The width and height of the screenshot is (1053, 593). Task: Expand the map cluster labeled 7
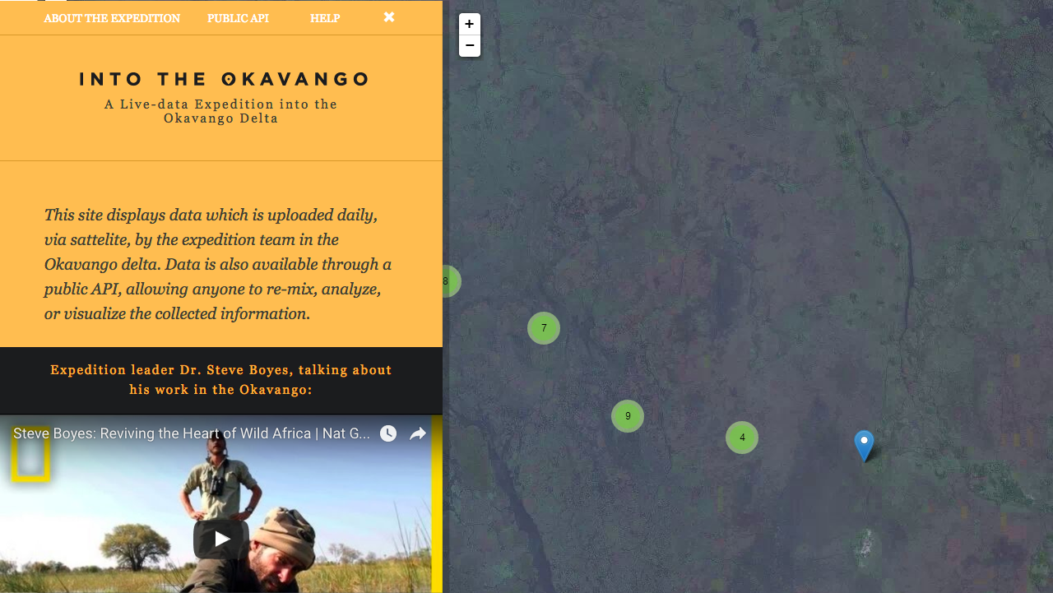[544, 328]
